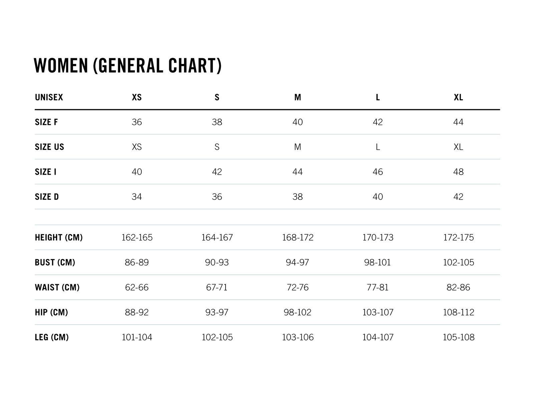Click the WOMEN (GENERAL CHART) title
Image resolution: width=534 pixels, height=400 pixels.
point(127,65)
